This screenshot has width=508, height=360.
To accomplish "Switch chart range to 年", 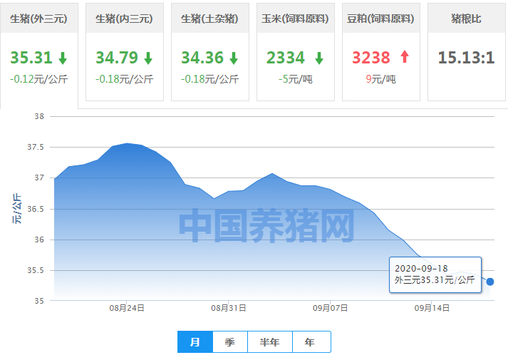I will click(x=311, y=342).
